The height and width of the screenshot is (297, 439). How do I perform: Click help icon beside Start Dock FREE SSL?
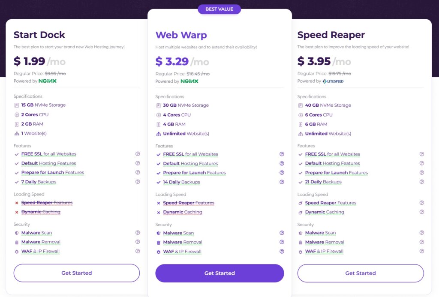coord(138,154)
